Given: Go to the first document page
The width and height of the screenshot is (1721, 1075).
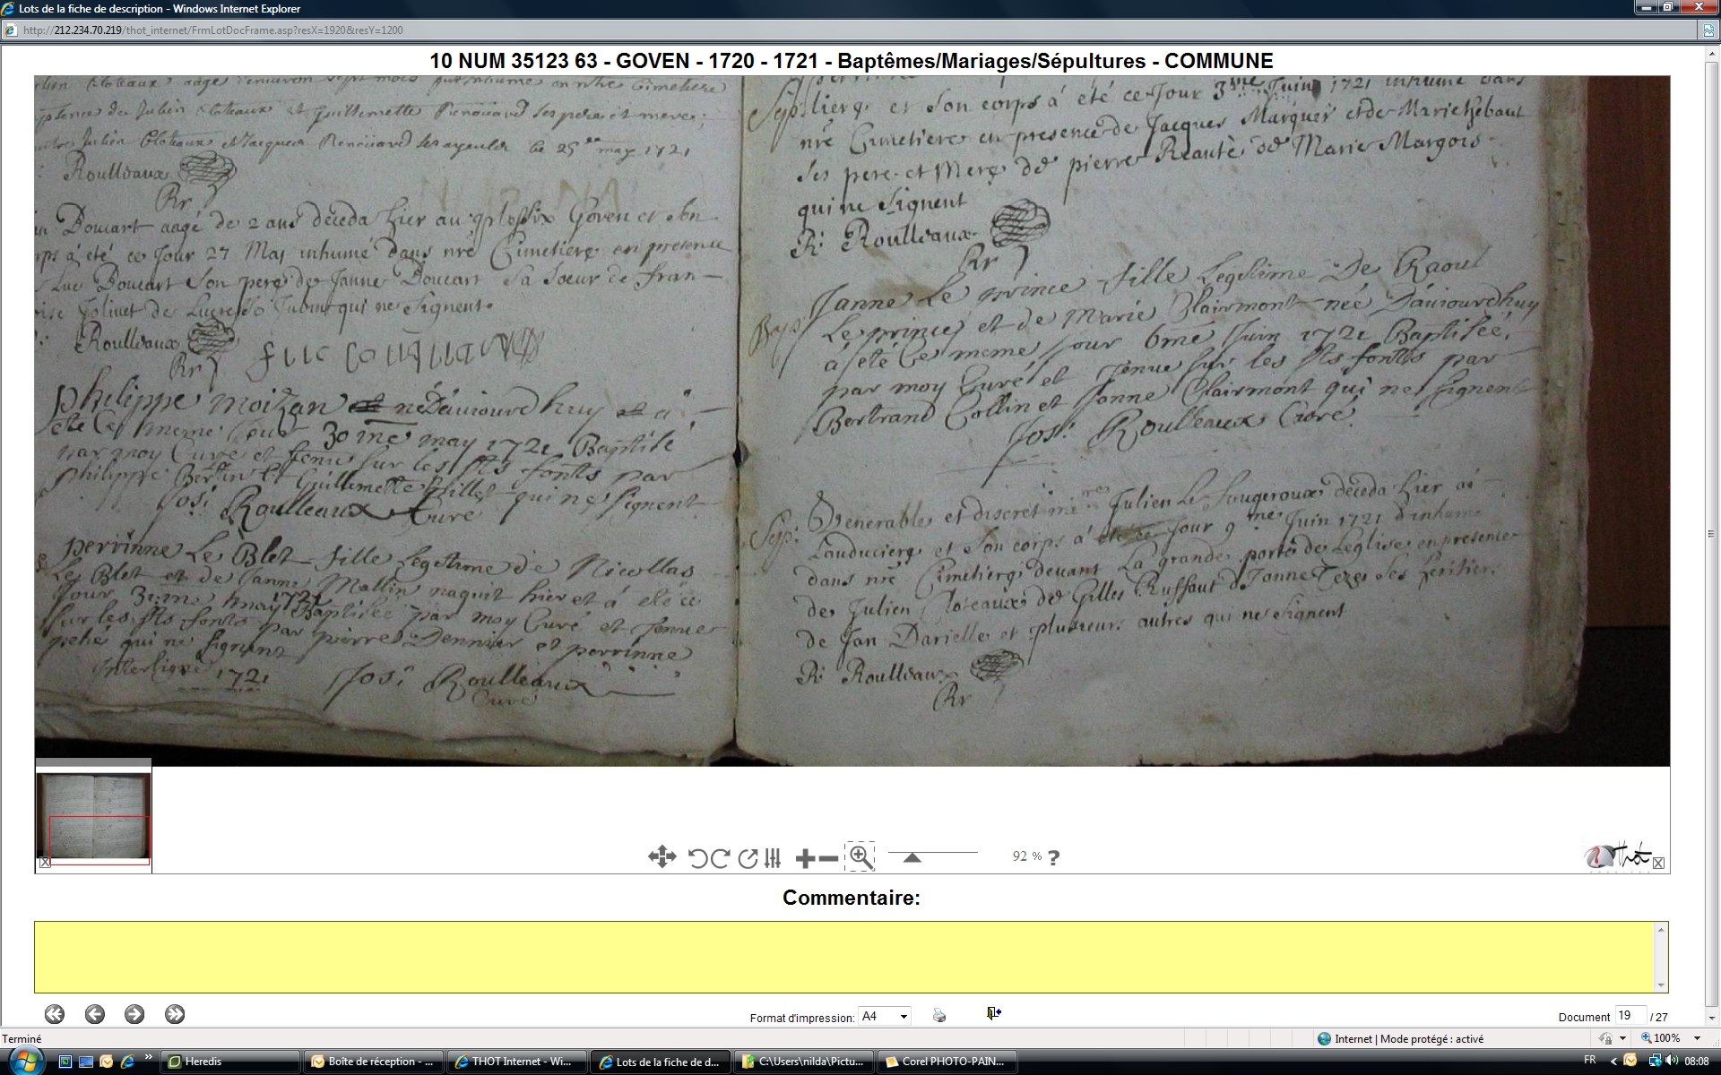Looking at the screenshot, I should pyautogui.click(x=55, y=1014).
